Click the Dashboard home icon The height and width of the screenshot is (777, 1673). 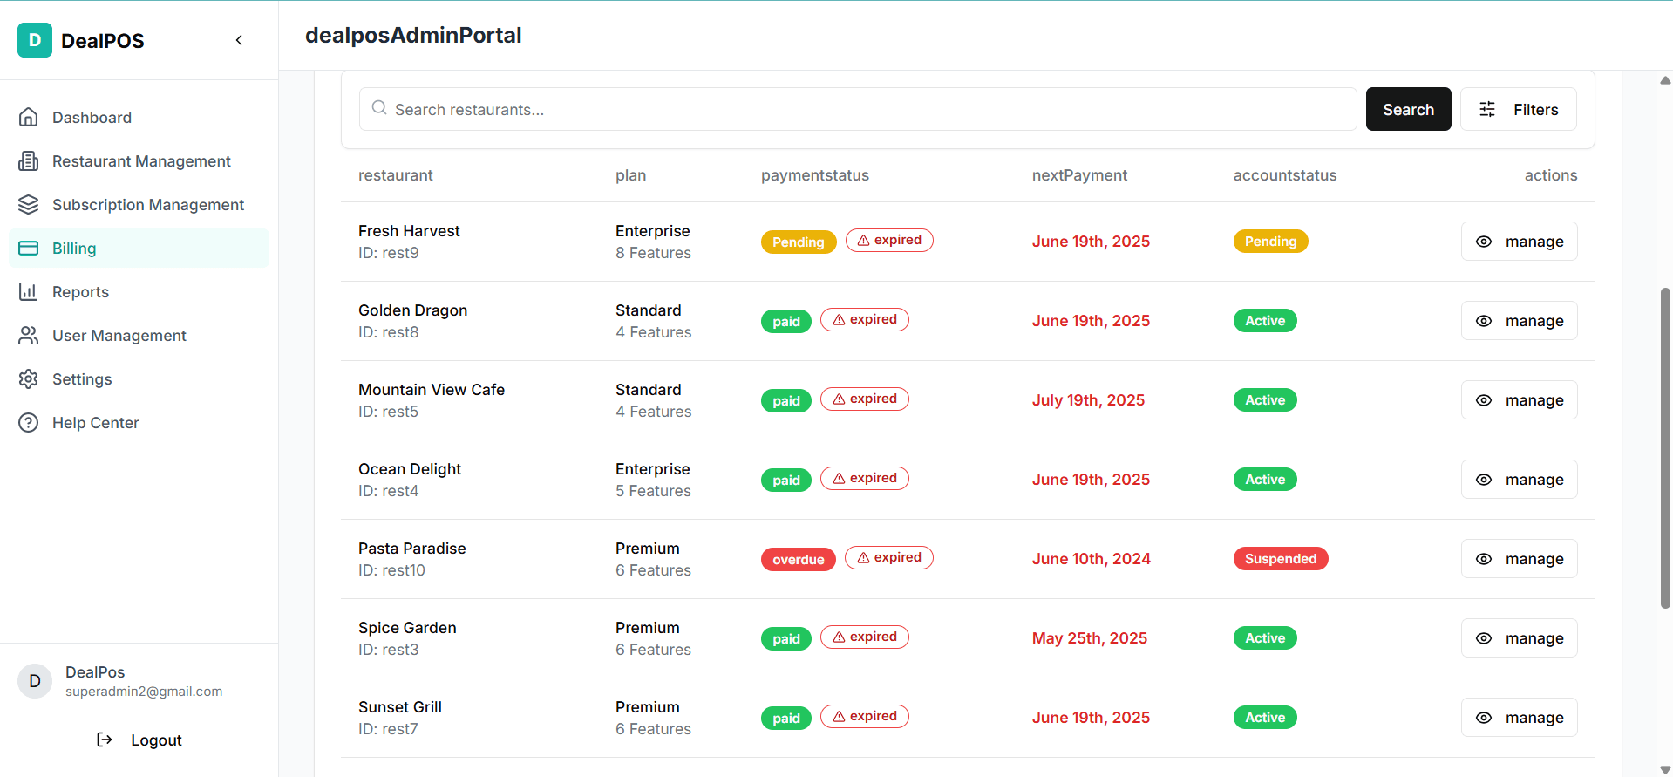(29, 118)
